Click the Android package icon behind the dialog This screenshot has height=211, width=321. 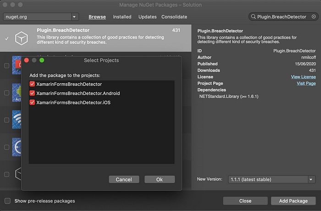click(17, 92)
